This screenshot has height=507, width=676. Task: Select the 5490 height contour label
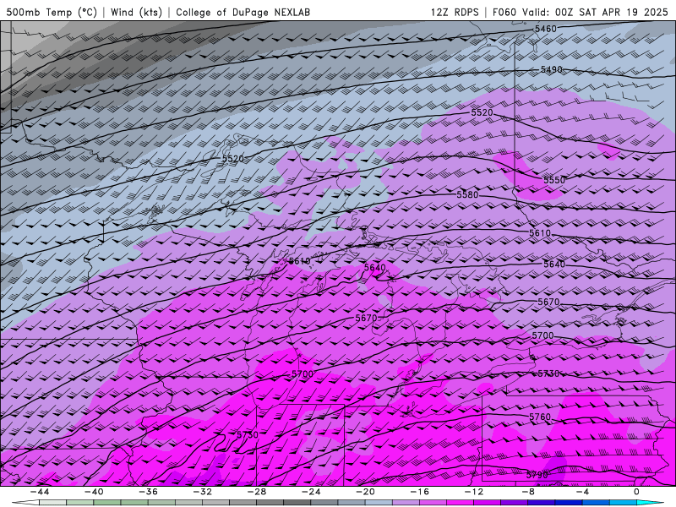pyautogui.click(x=552, y=69)
